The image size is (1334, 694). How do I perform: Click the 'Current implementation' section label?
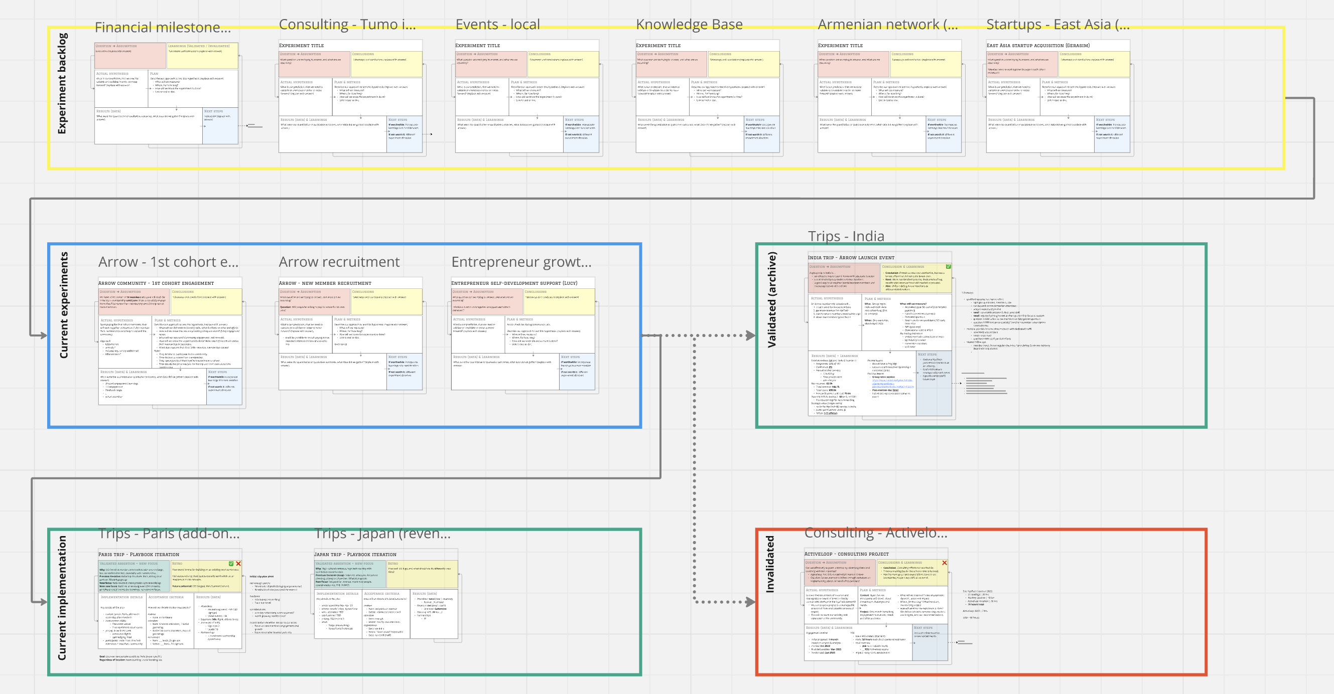[x=62, y=598]
